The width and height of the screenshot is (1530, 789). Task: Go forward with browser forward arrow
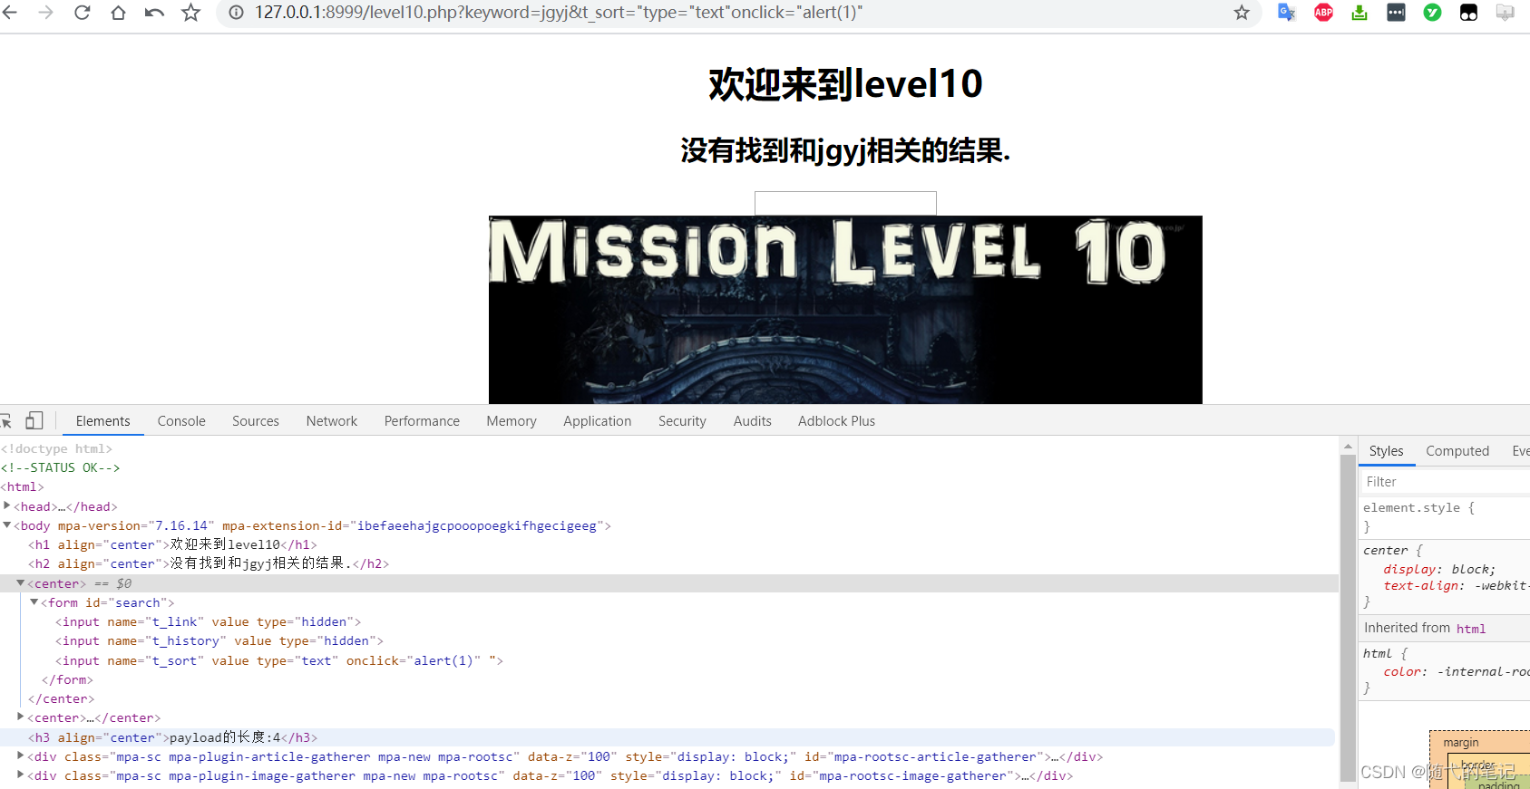click(45, 13)
